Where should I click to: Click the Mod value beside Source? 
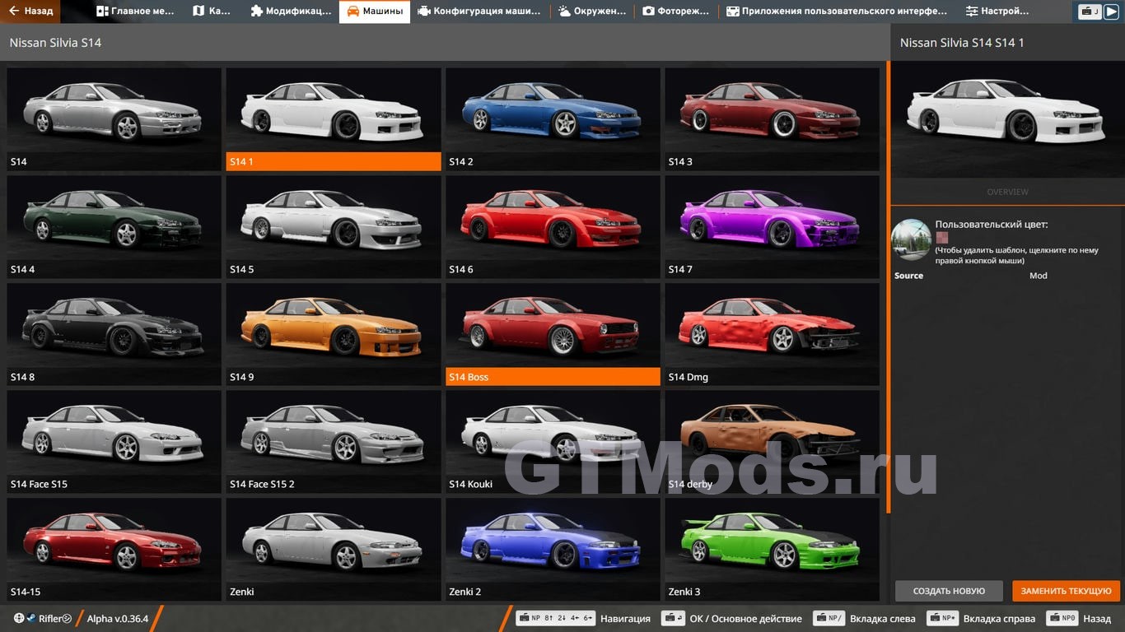coord(1039,276)
